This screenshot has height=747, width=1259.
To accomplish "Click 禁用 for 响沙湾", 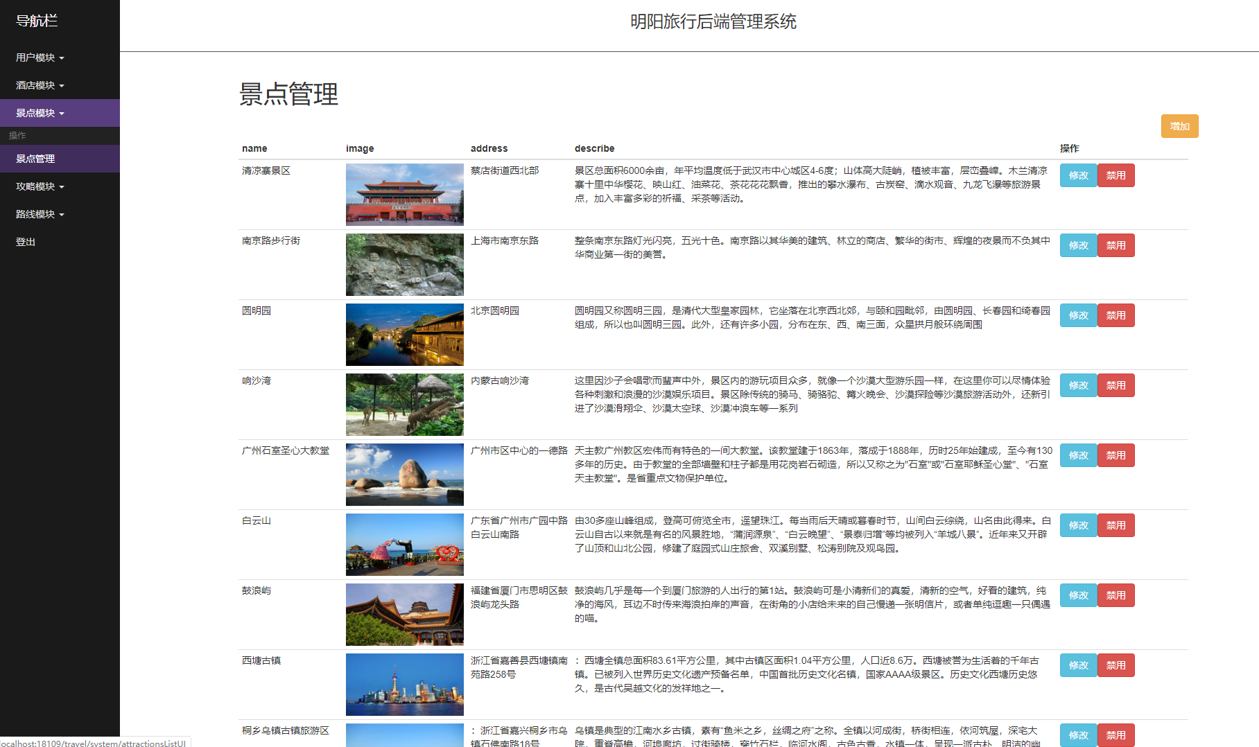I will point(1115,385).
